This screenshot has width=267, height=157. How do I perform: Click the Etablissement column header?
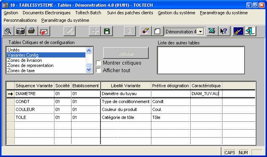click(86, 86)
